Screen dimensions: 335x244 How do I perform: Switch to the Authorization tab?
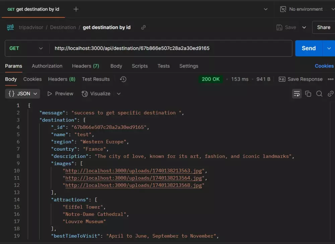click(x=47, y=66)
